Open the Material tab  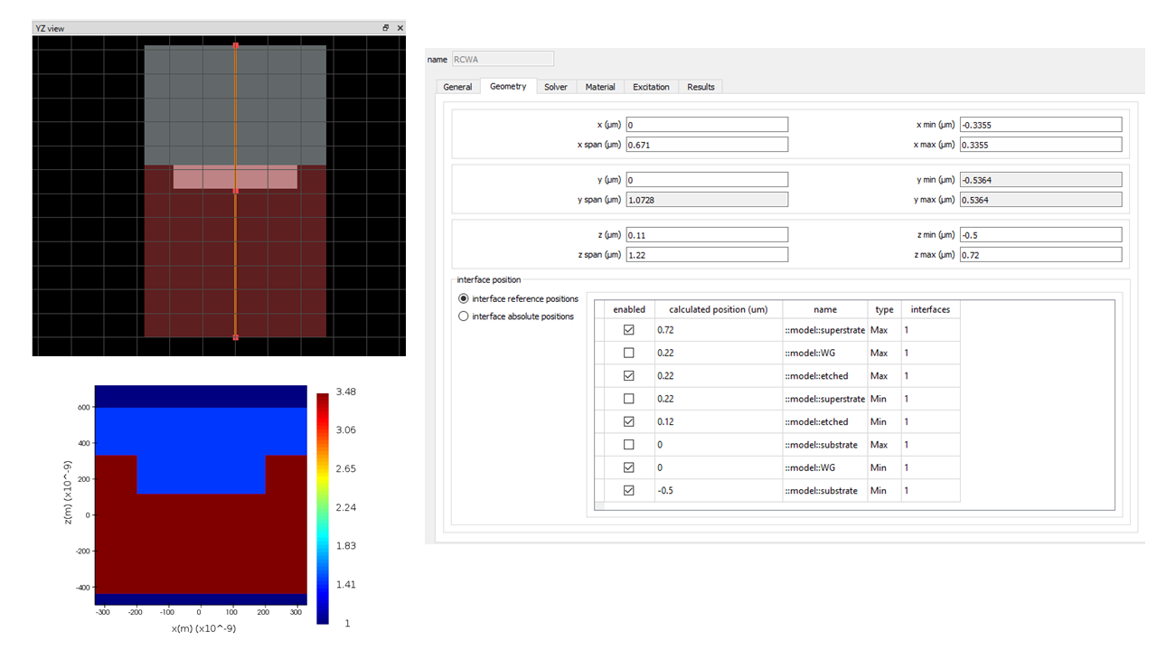(x=600, y=87)
